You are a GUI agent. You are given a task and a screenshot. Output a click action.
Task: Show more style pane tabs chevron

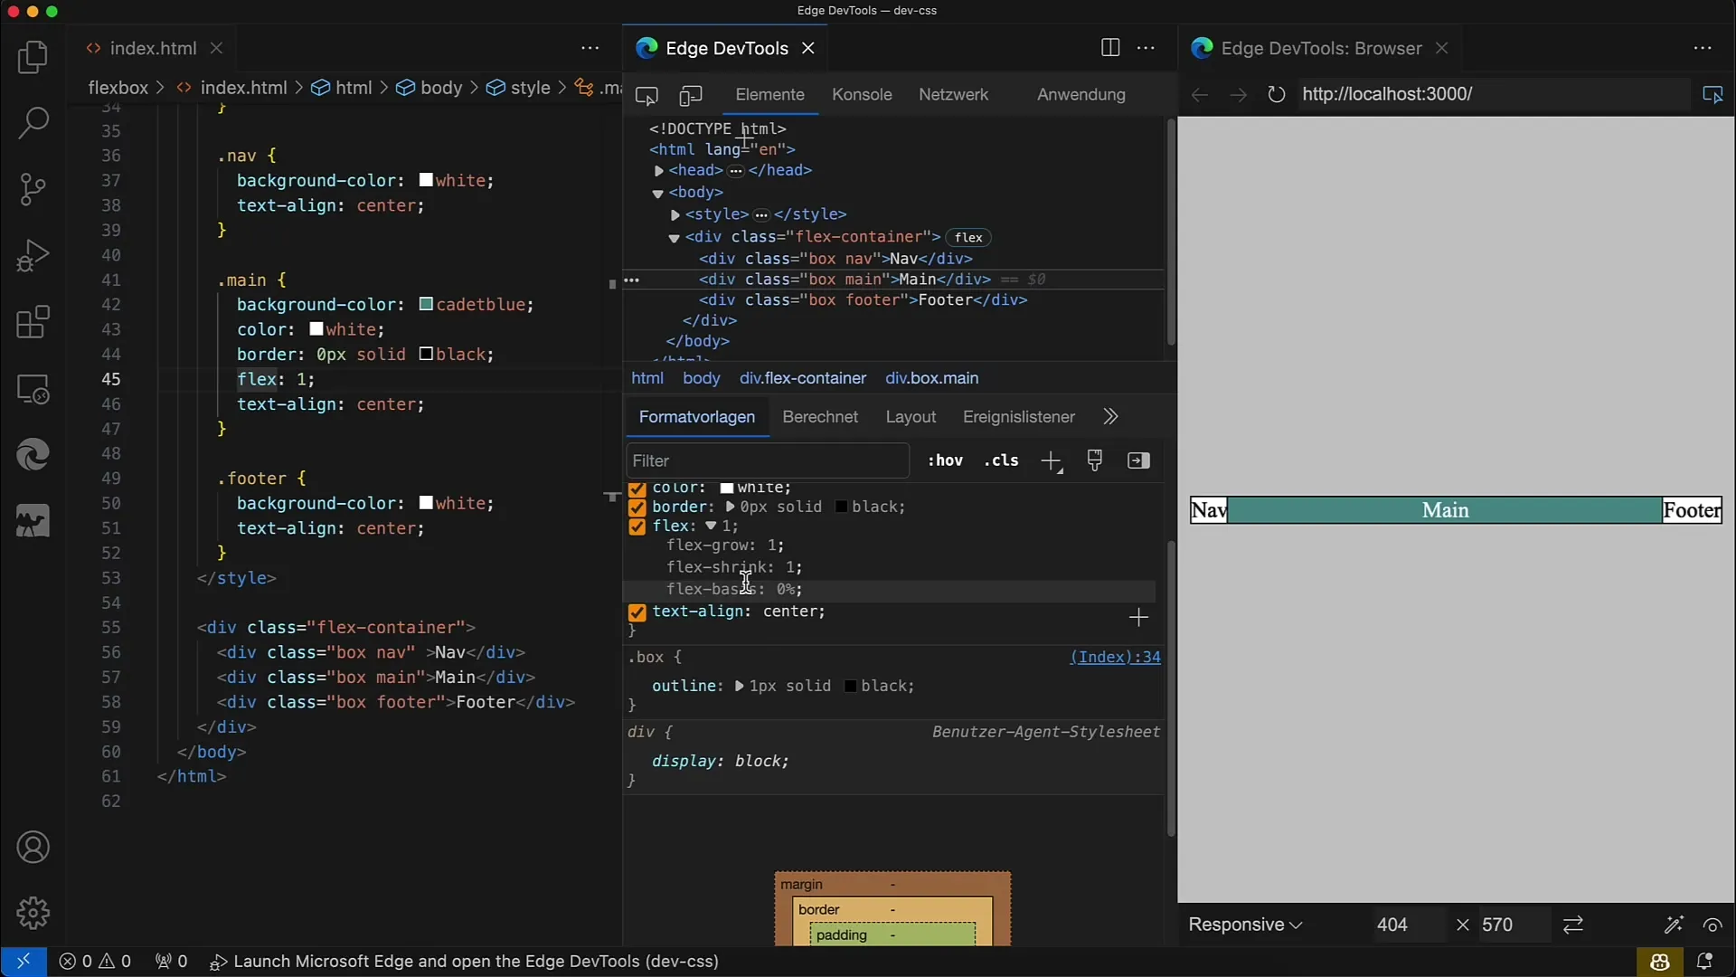1110,416
